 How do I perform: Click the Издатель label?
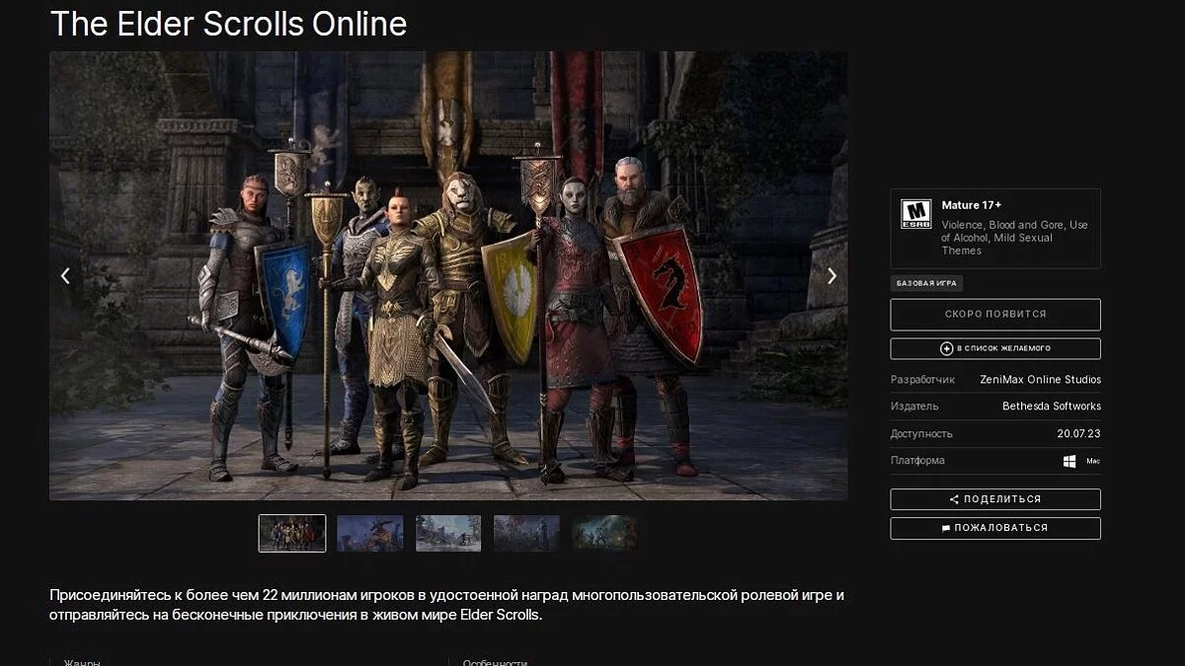click(x=914, y=407)
